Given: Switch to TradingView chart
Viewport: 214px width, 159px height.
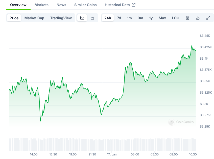Looking at the screenshot, I should (x=61, y=18).
